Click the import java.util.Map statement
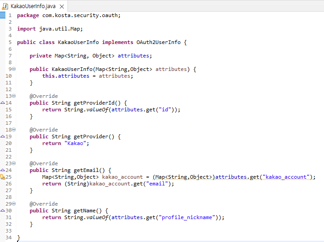 (x=50, y=29)
